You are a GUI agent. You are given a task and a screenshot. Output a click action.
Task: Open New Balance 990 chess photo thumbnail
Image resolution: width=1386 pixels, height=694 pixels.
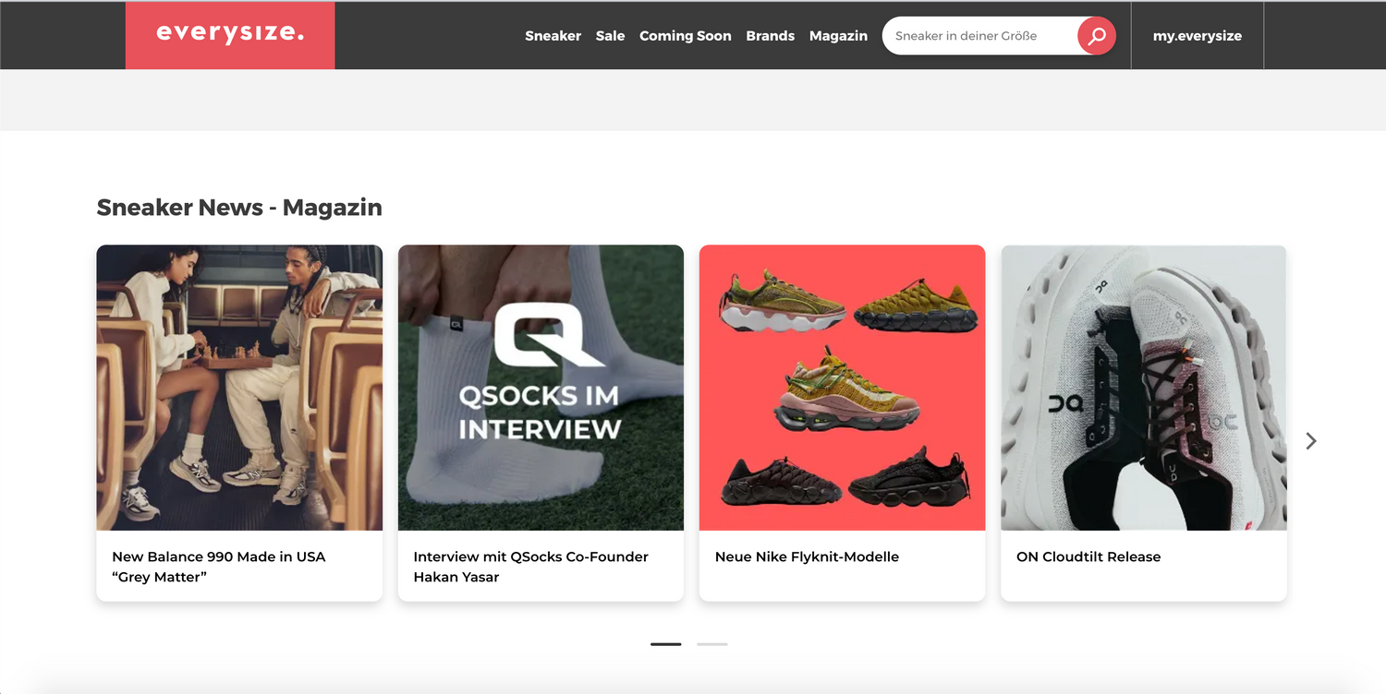point(239,388)
